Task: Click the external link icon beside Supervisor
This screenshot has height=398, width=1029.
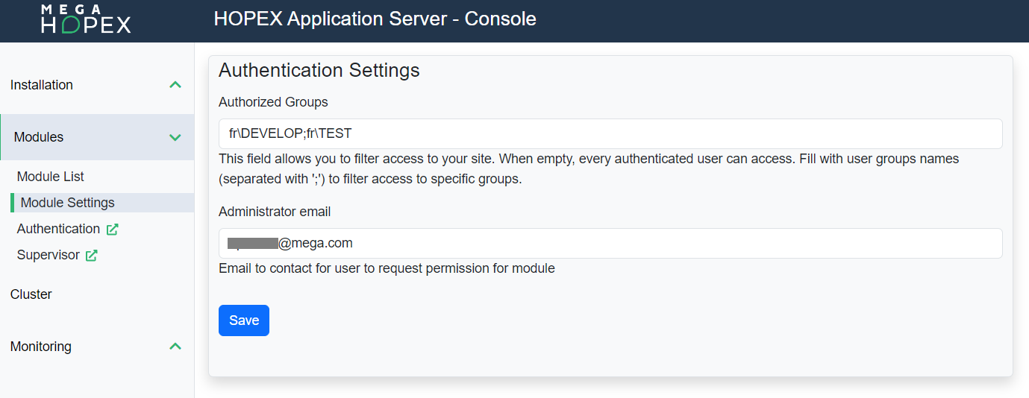Action: 92,256
